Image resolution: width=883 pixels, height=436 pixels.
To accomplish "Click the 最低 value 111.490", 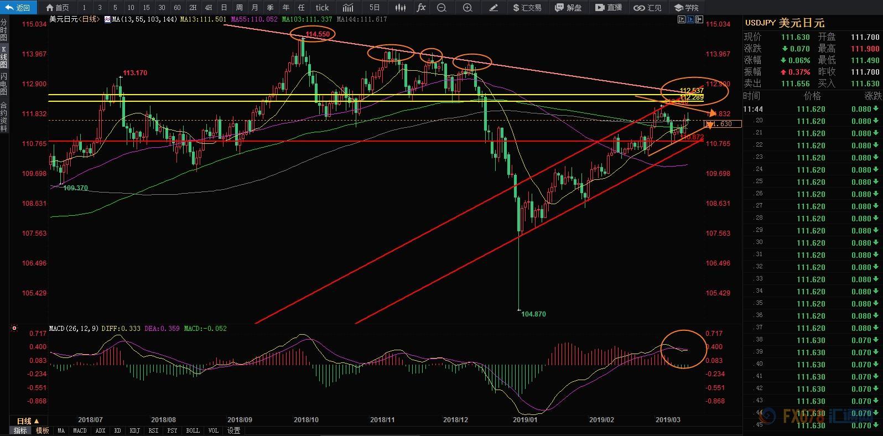I will (x=865, y=60).
